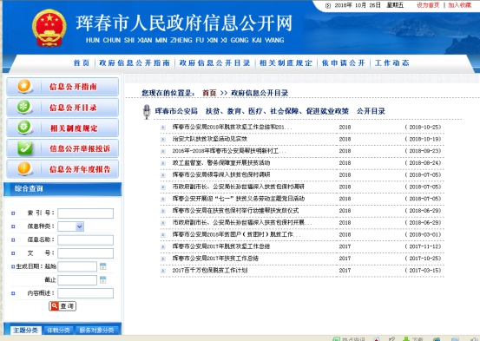Image resolution: width=480 pixels, height=341 pixels.
Task: Open article 2017百千万包保脱贫工作计划
Action: point(210,271)
